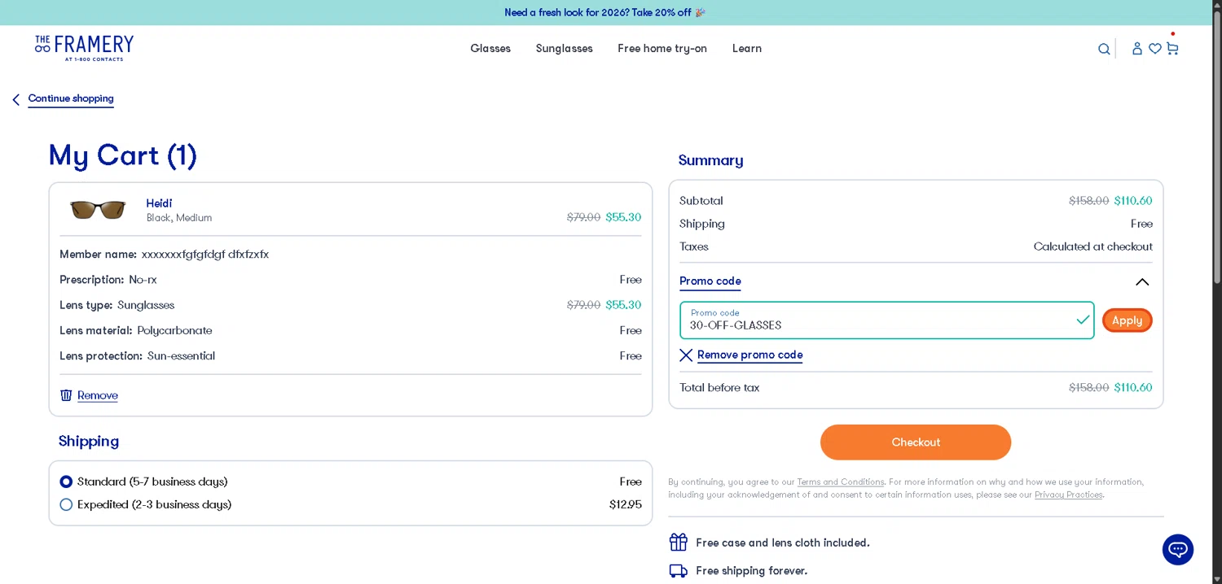Screen dimensions: 1222x584
Task: Click the My Cart (1) heading
Action: pos(123,155)
